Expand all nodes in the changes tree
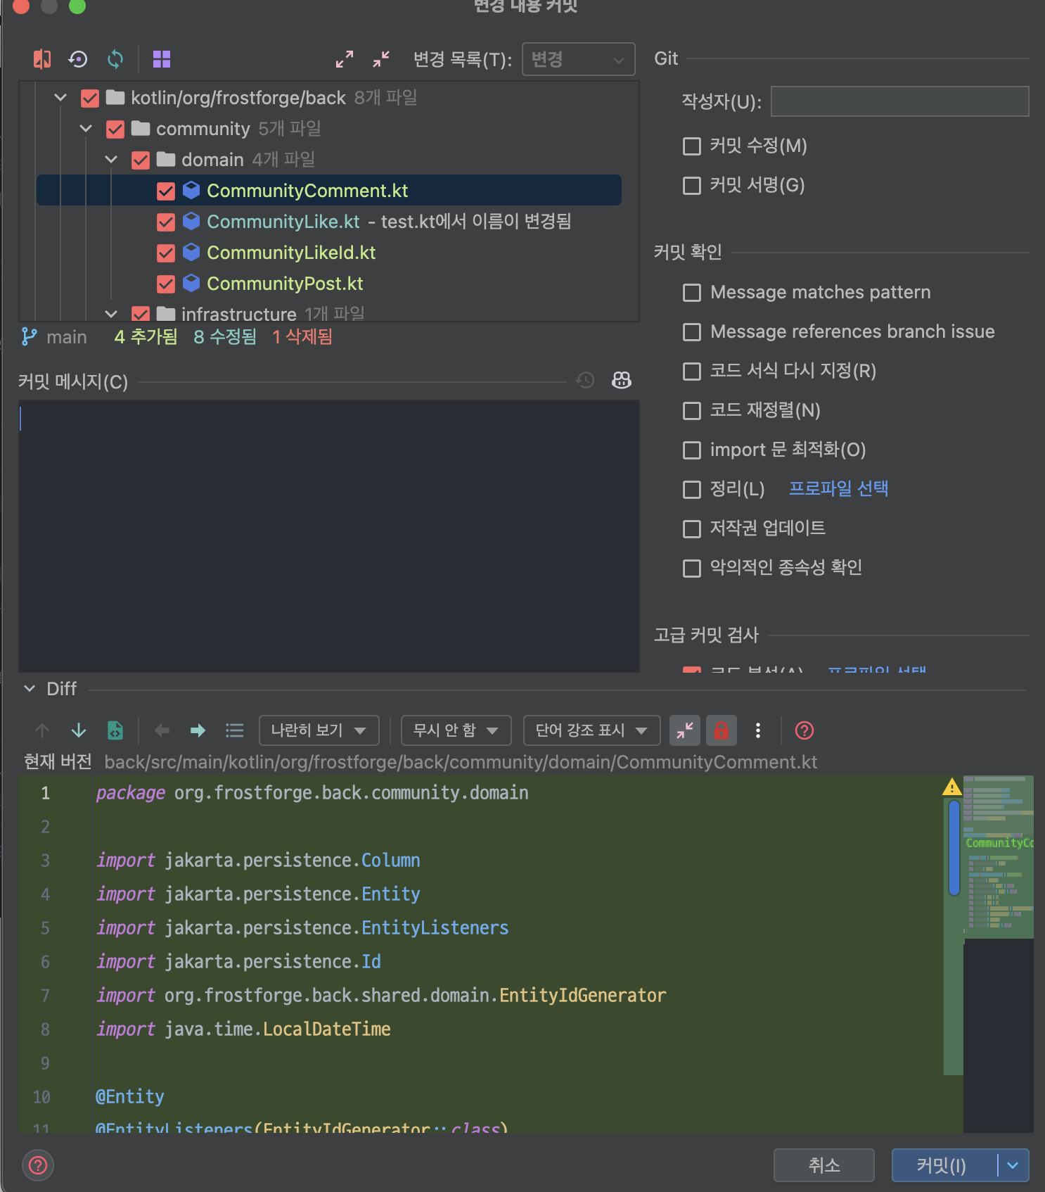Image resolution: width=1045 pixels, height=1192 pixels. click(345, 59)
